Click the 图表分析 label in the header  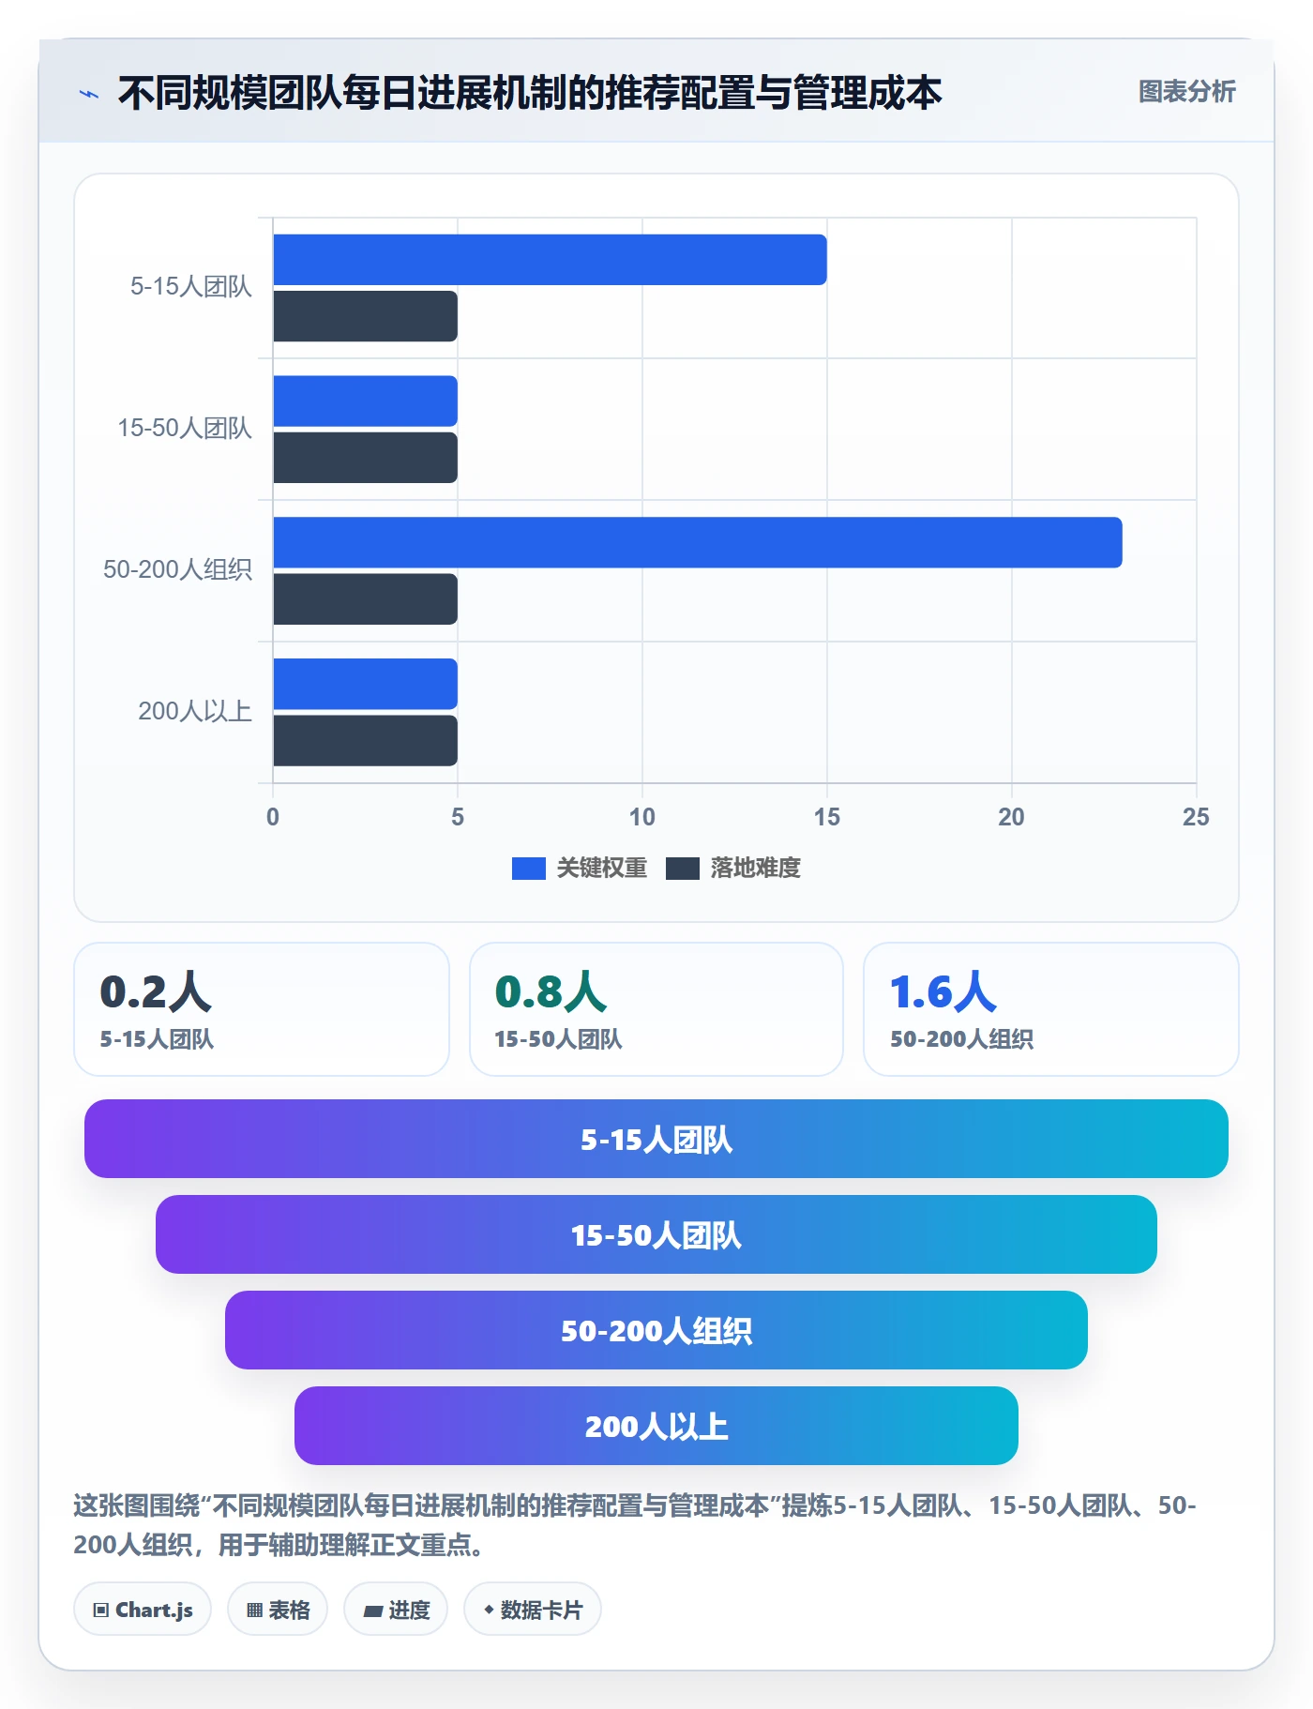coord(1186,92)
